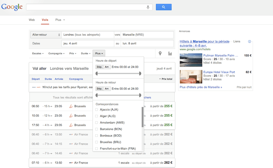Collapse the Plus filter dropdown
This screenshot has width=273, height=168.
point(99,53)
